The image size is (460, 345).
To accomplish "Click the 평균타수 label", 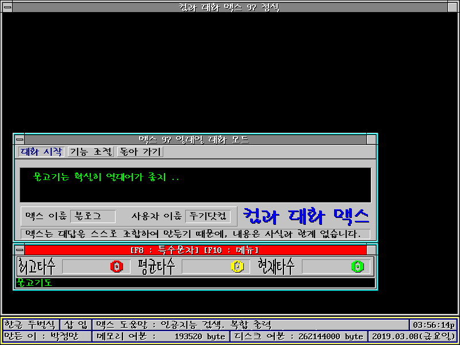I will click(x=157, y=266).
